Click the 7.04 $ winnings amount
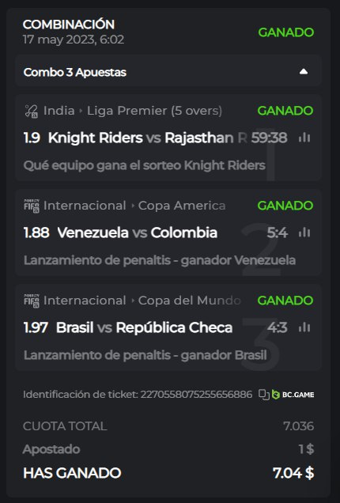Viewport: 340px width, 503px height. click(293, 473)
